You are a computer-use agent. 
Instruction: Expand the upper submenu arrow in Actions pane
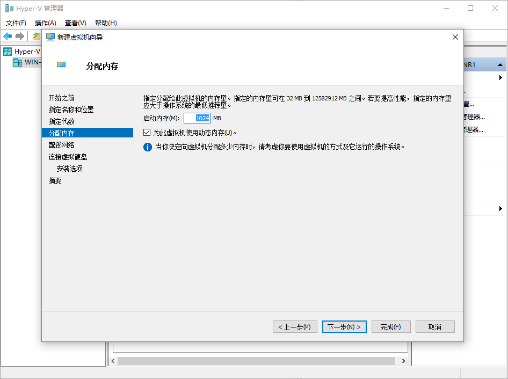tap(500, 78)
